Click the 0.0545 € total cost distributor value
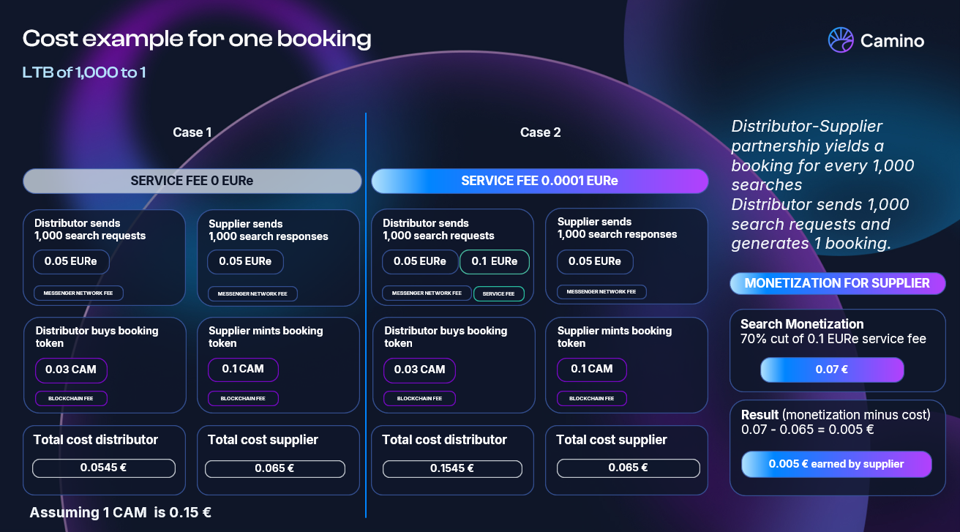Viewport: 960px width, 532px height. [103, 468]
